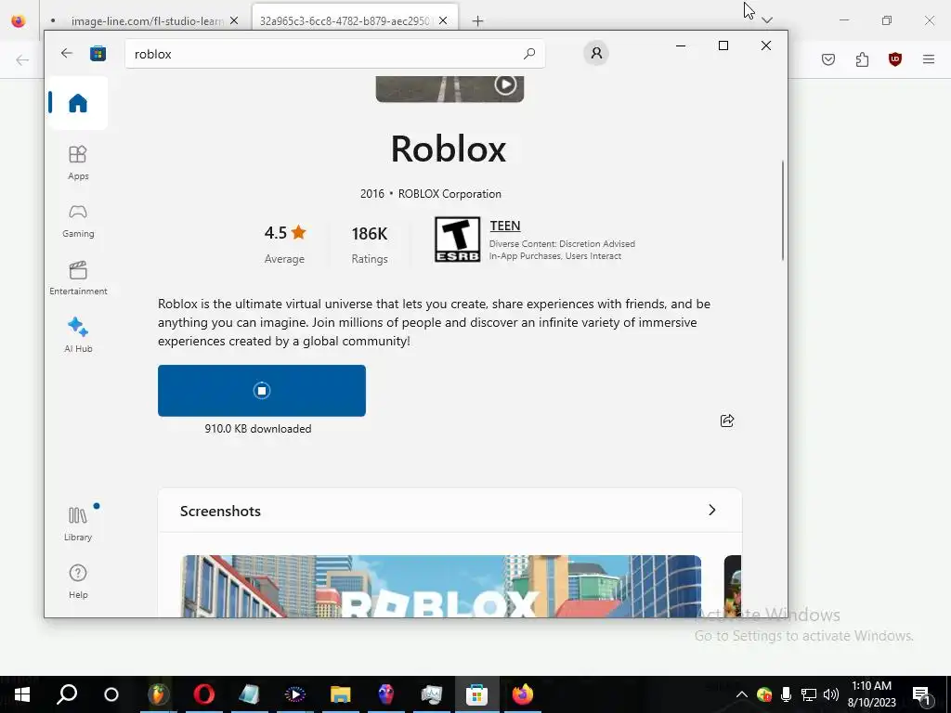
Task: Open the volume control in tray
Action: [831, 694]
